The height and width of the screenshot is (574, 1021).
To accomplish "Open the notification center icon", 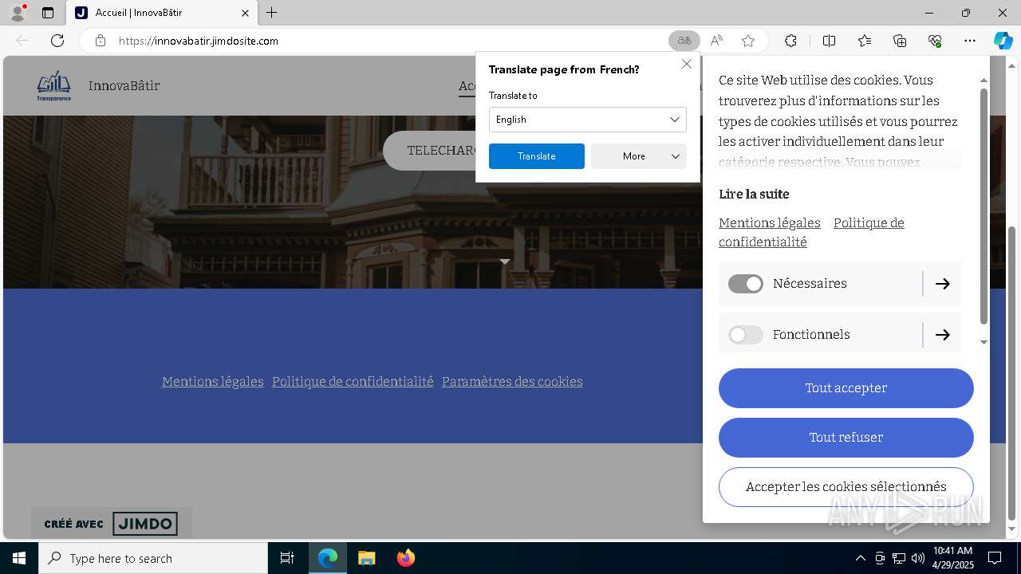I will 995,558.
